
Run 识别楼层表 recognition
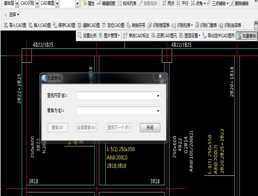coord(158,25)
